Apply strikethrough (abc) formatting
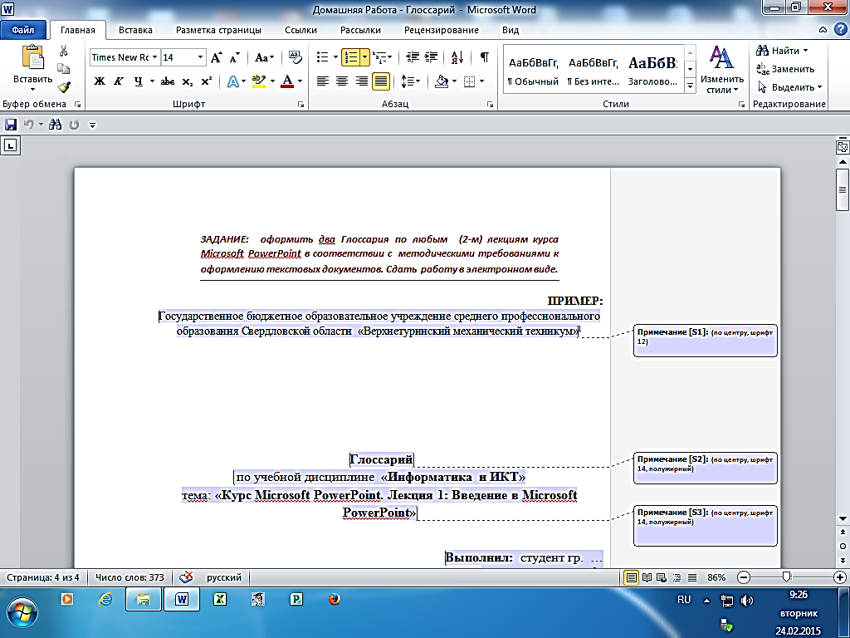The image size is (850, 638). click(168, 81)
